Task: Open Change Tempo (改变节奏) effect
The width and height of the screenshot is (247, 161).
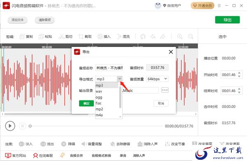Action: tap(175, 144)
